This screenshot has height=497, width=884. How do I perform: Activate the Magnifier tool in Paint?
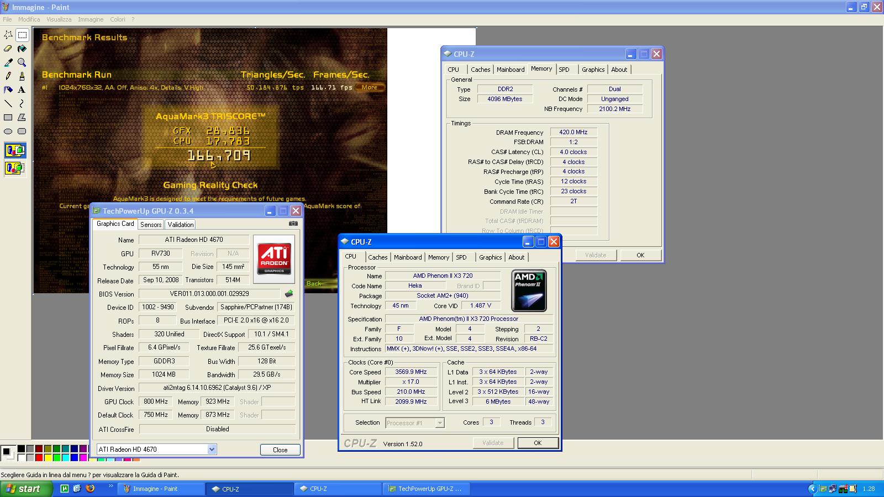22,62
